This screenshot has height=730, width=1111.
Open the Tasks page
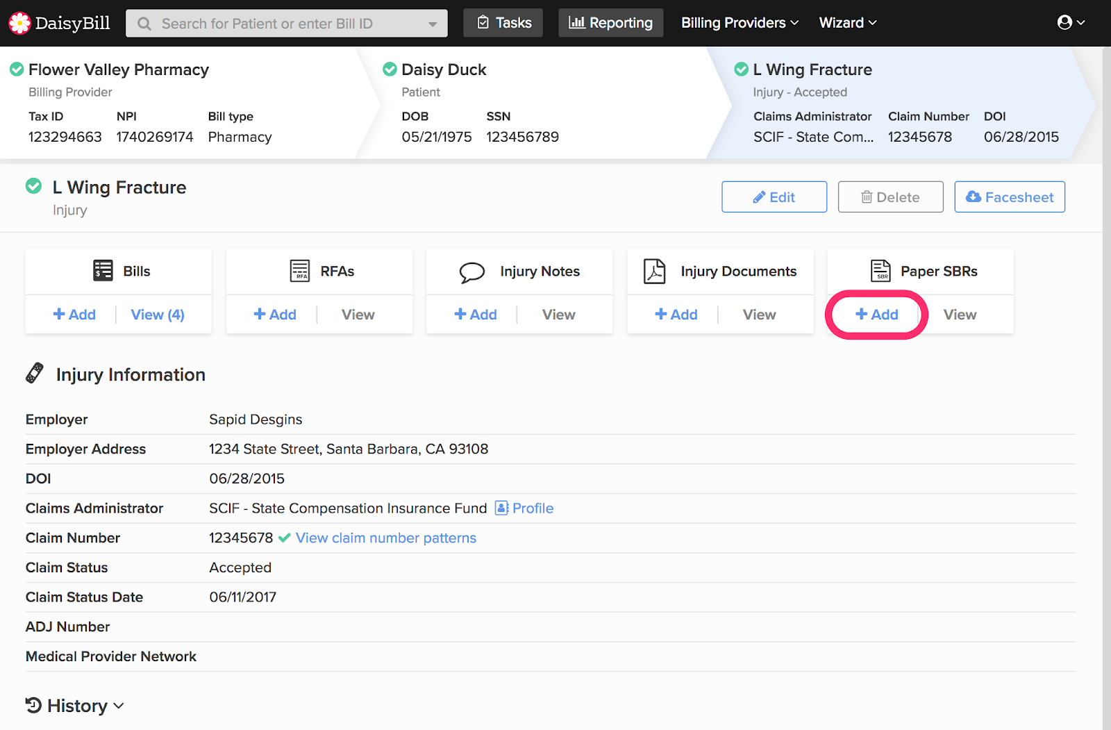coord(504,23)
